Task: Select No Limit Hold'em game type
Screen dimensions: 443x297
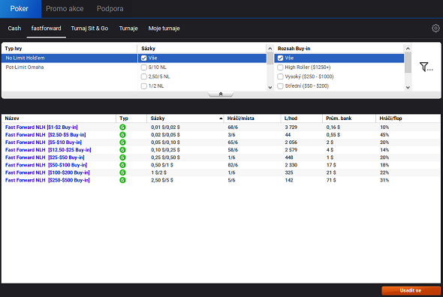Action: tap(70, 58)
